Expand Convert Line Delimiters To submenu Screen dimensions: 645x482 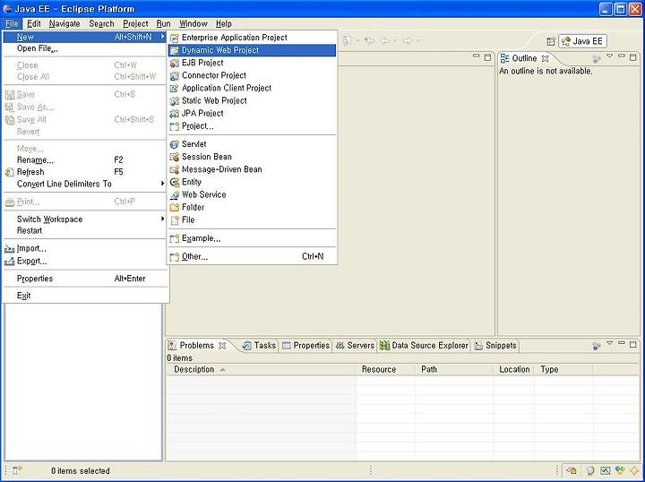coord(84,184)
